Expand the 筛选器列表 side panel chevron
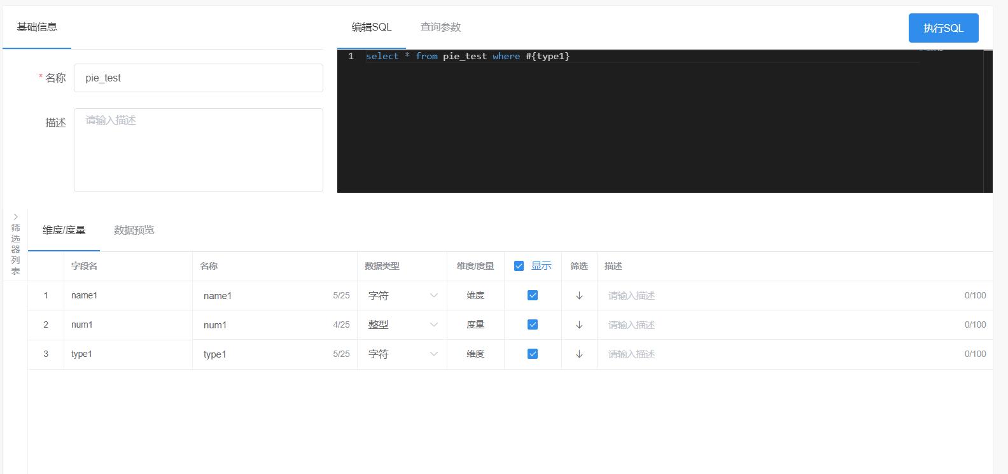This screenshot has width=1008, height=474. click(16, 217)
